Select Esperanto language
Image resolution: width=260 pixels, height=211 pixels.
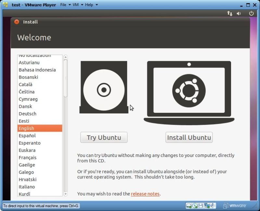click(x=40, y=143)
